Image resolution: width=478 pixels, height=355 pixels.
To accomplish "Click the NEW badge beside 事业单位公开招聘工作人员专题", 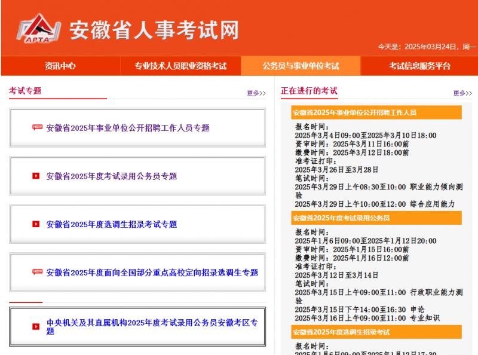I will tap(37, 127).
